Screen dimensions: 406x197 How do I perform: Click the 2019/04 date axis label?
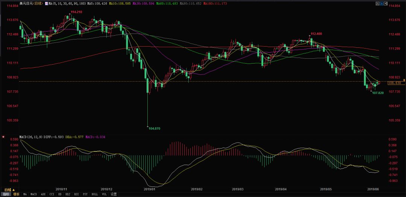[x=281, y=189]
